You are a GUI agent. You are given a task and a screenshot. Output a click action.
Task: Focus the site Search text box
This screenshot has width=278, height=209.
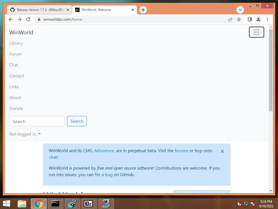pyautogui.click(x=37, y=121)
